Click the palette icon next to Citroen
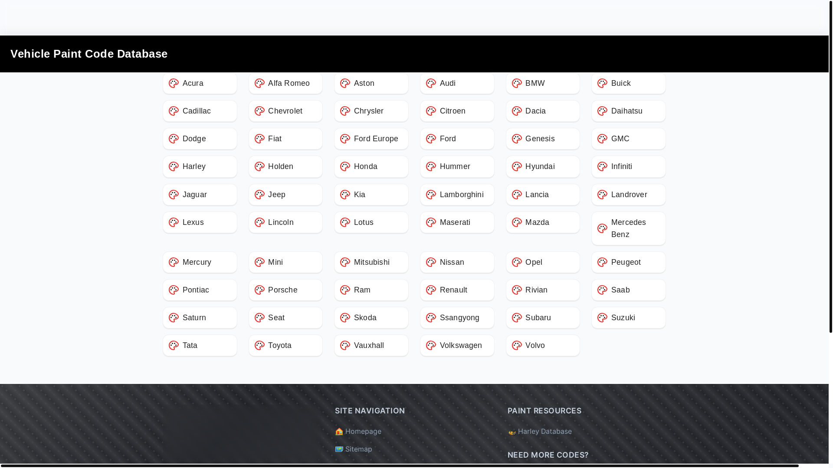833x468 pixels. (431, 111)
